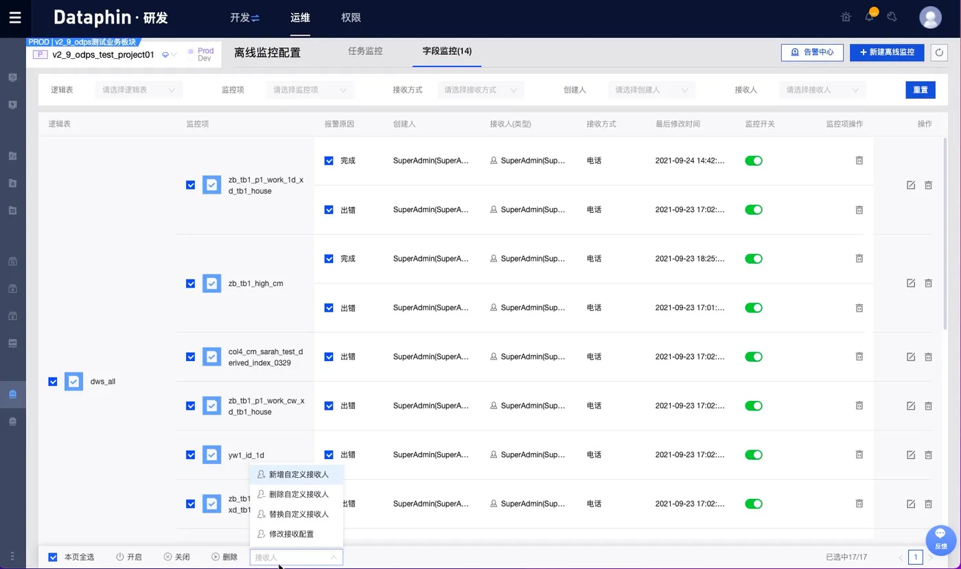
Task: Choose 修改接收配置 from the menu
Action: 297,534
